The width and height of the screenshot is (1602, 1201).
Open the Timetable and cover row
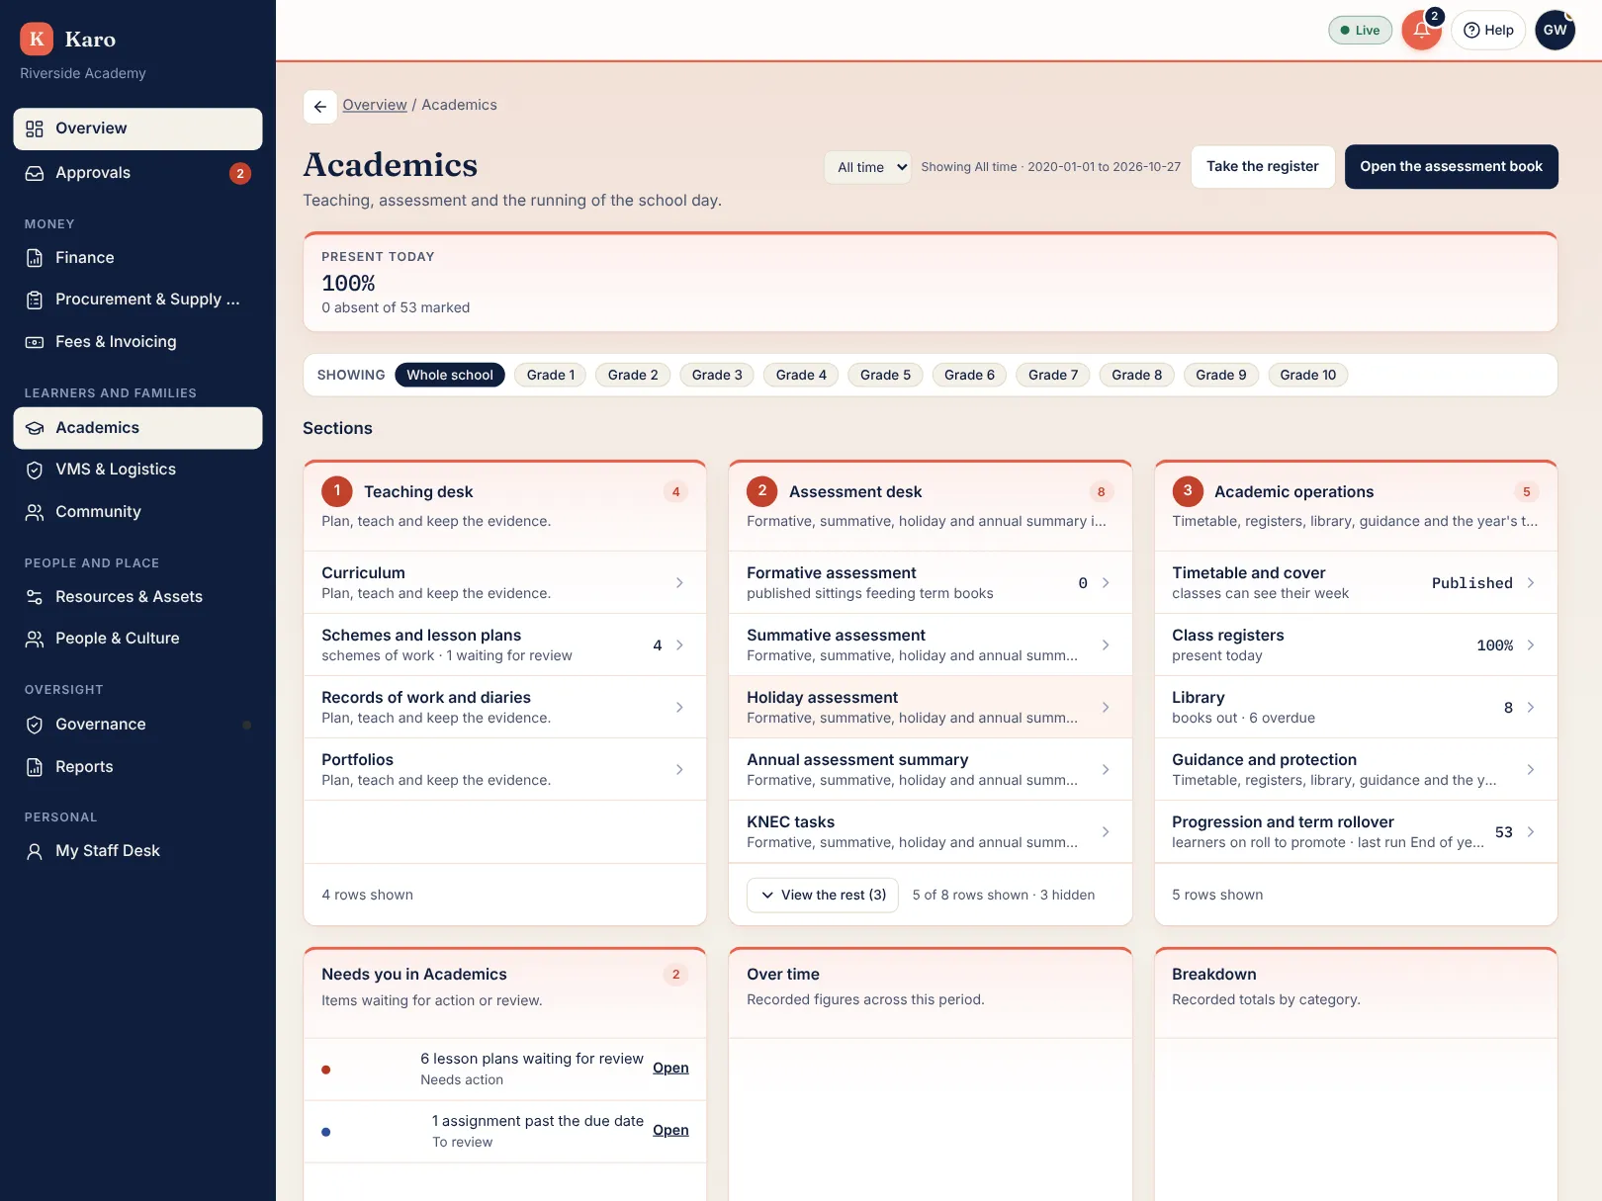[x=1356, y=582]
